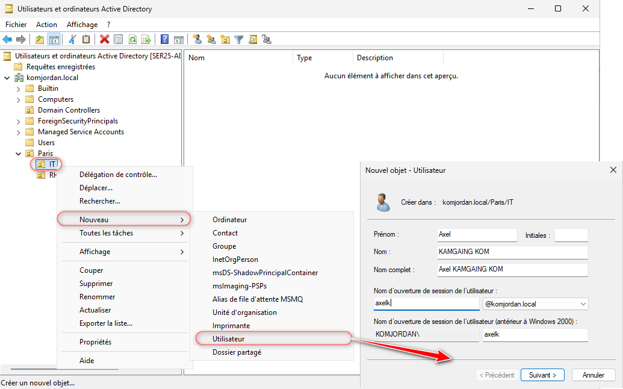
Task: Click the Find objects magnifier icon
Action: coord(253,39)
